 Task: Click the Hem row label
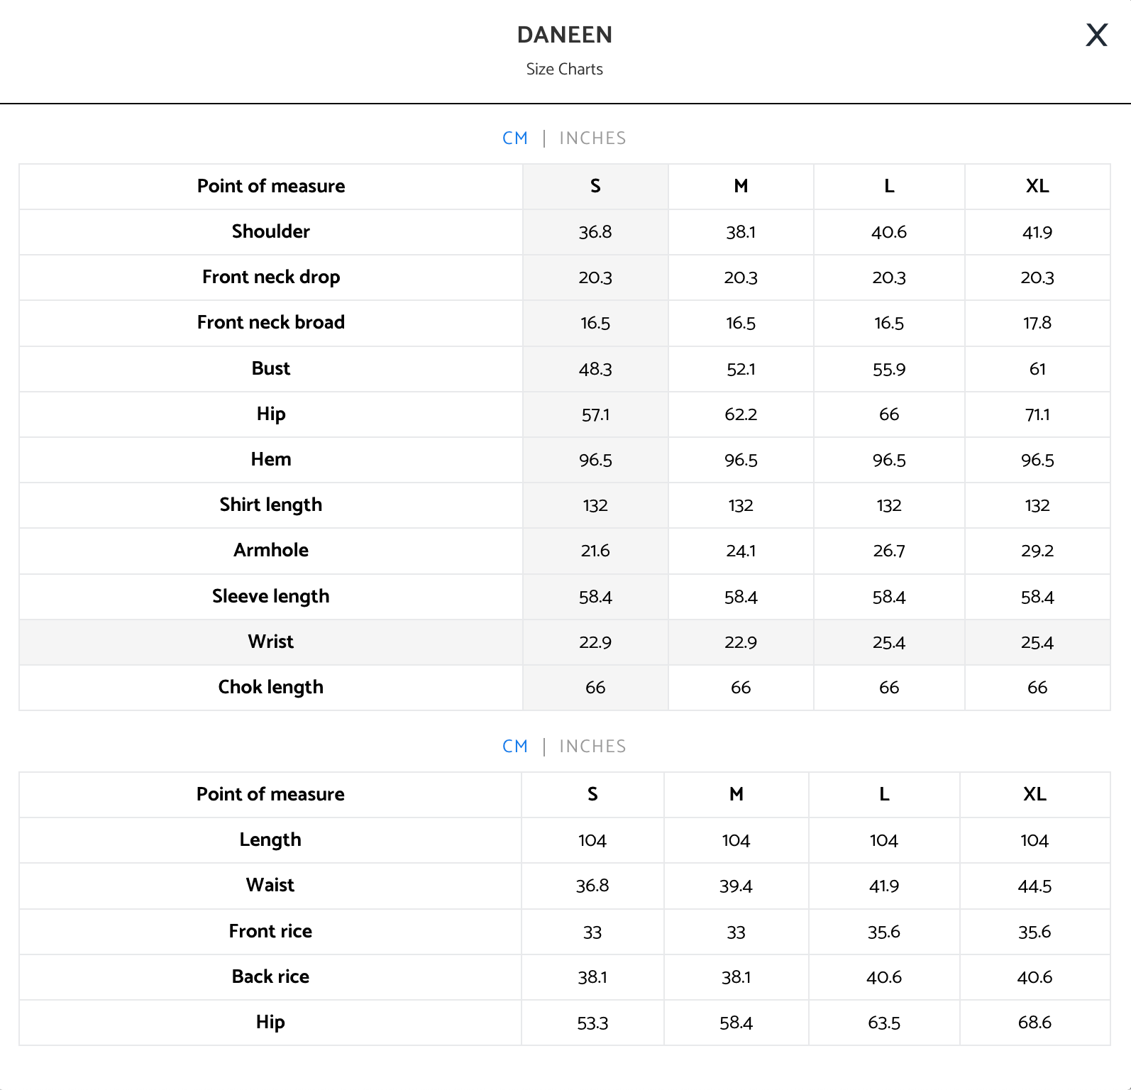click(x=271, y=460)
